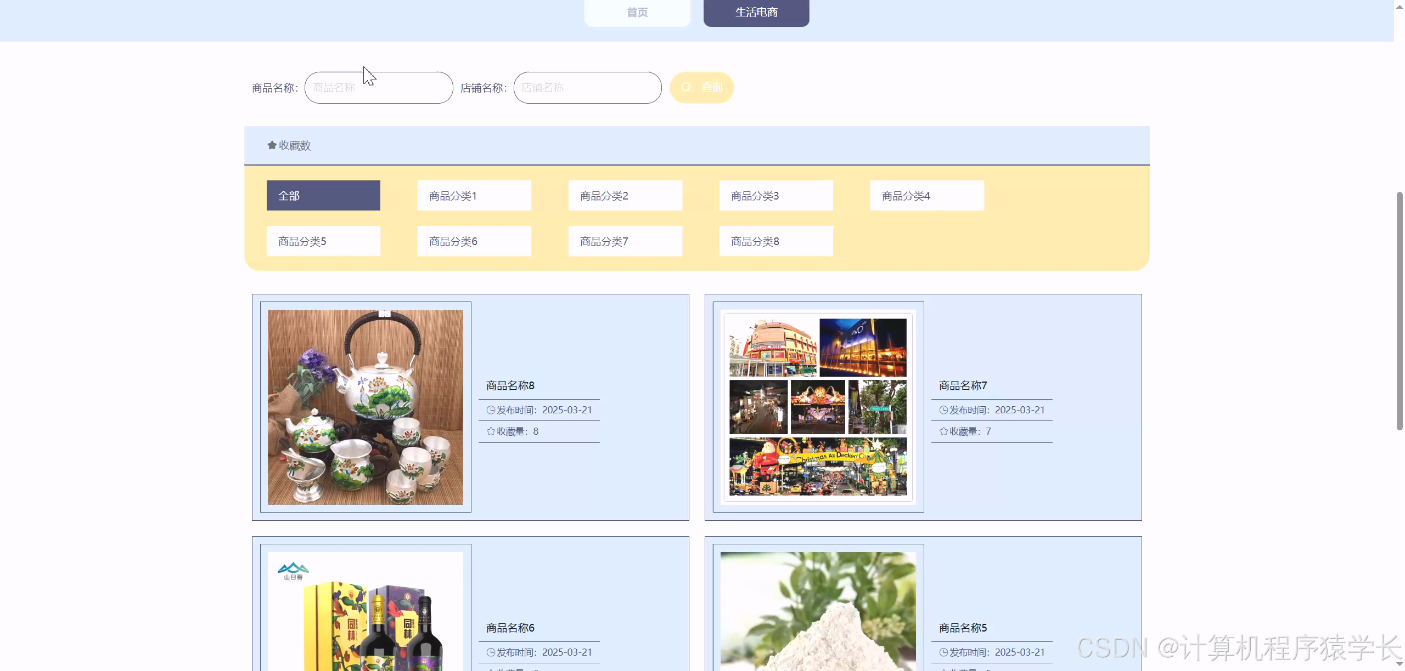
Task: Click the 店铺名称 input field
Action: click(x=587, y=87)
